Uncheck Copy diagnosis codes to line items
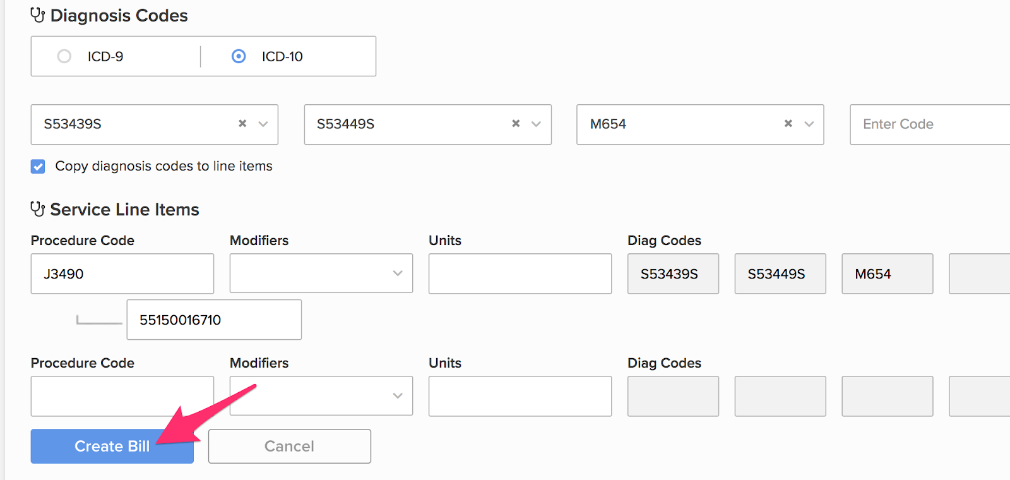Viewport: 1010px width, 480px height. click(x=38, y=166)
